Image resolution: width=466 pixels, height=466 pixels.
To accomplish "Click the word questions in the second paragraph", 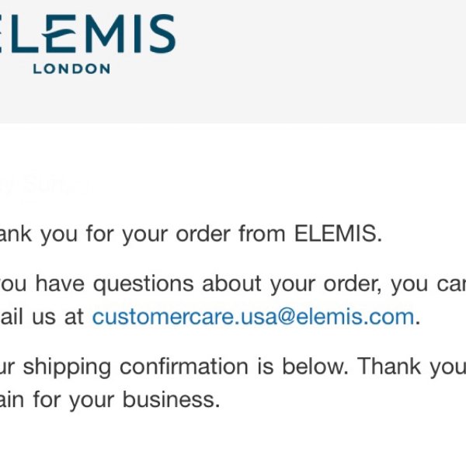I will (x=144, y=284).
